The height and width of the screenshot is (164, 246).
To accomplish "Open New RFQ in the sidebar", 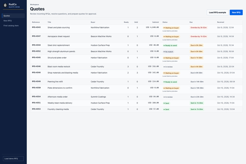I will tap(13, 21).
